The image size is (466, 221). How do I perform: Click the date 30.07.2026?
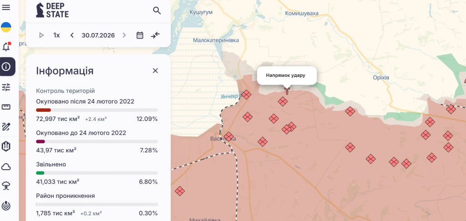click(x=98, y=35)
